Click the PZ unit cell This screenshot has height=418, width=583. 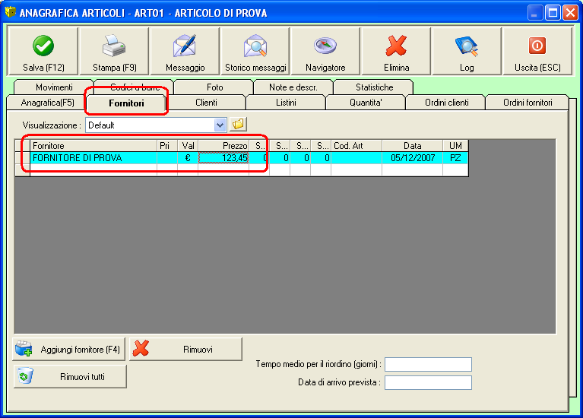[x=455, y=157]
